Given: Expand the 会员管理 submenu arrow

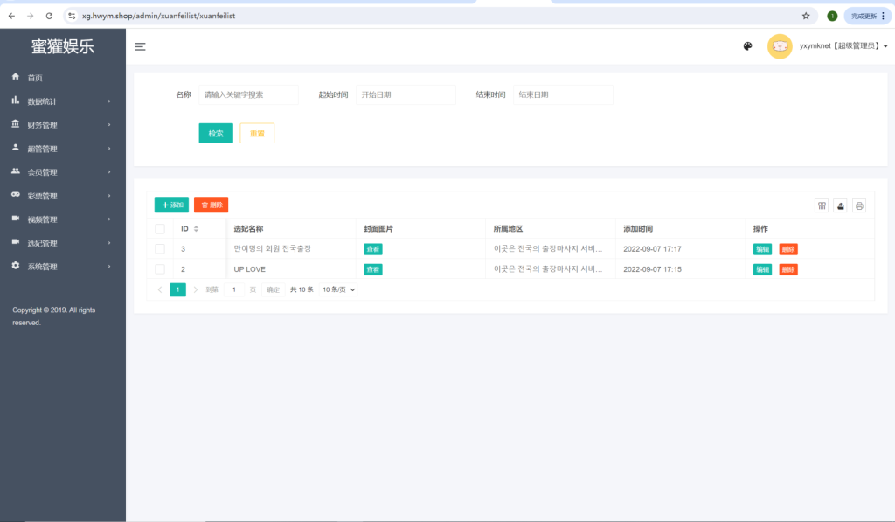Looking at the screenshot, I should pos(109,172).
